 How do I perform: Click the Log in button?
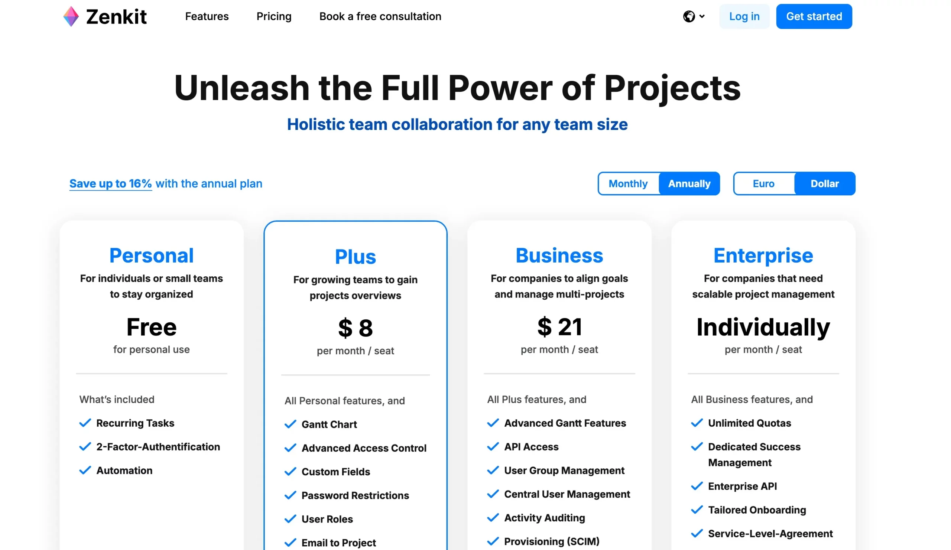pos(745,16)
